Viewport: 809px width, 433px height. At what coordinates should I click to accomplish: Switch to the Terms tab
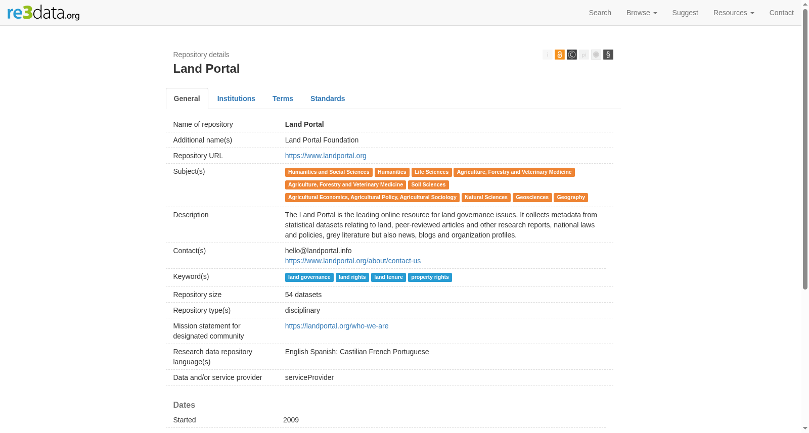click(x=283, y=99)
